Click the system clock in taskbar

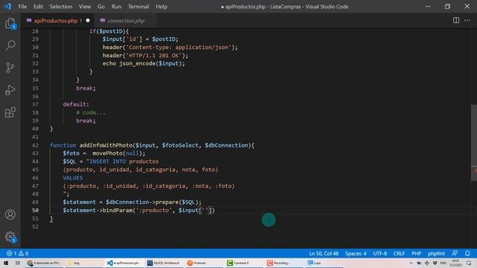455,263
